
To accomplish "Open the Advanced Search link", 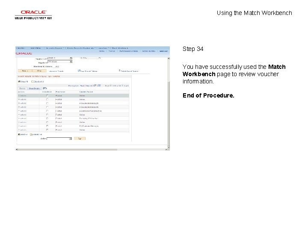I will (x=56, y=71).
